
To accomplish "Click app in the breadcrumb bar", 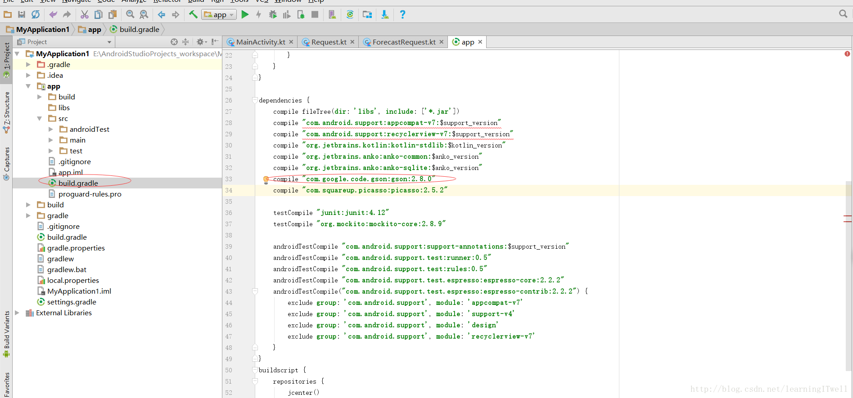I will (90, 29).
